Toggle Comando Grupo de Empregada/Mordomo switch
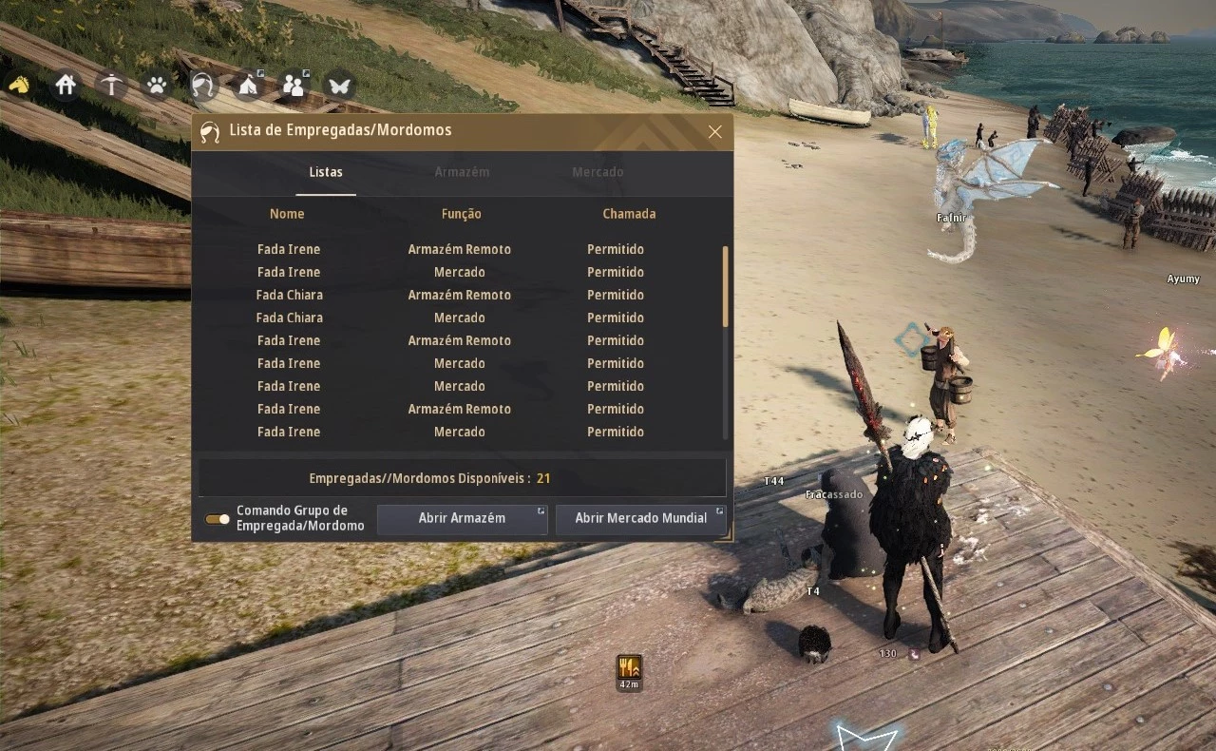 coord(218,519)
